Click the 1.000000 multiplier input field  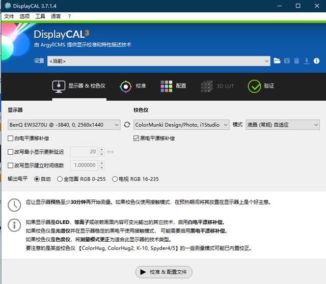pyautogui.click(x=85, y=165)
